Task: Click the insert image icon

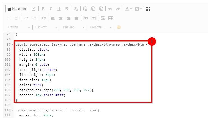Action: tap(103, 18)
